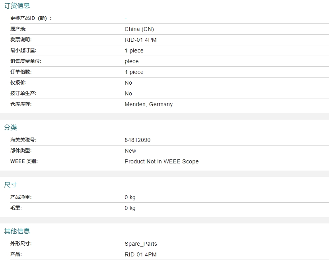Click the customs tariff number 84812090
This screenshot has width=329, height=260.
(137, 140)
